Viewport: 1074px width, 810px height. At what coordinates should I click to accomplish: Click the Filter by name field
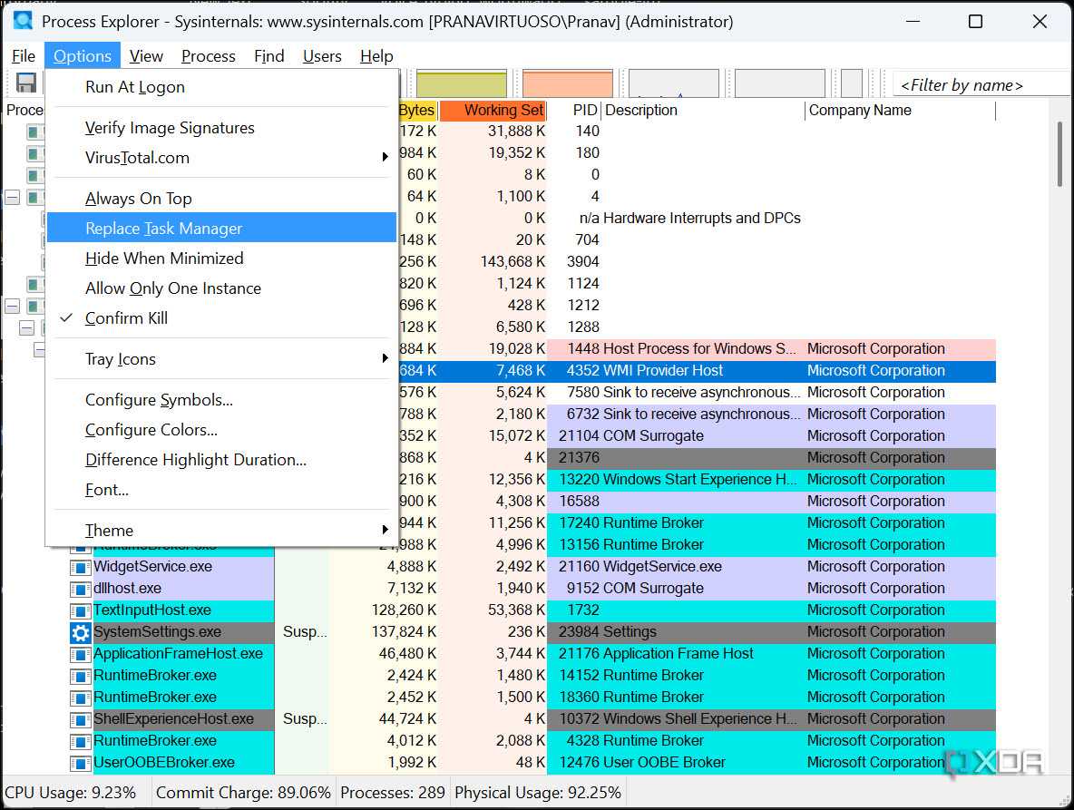(983, 85)
